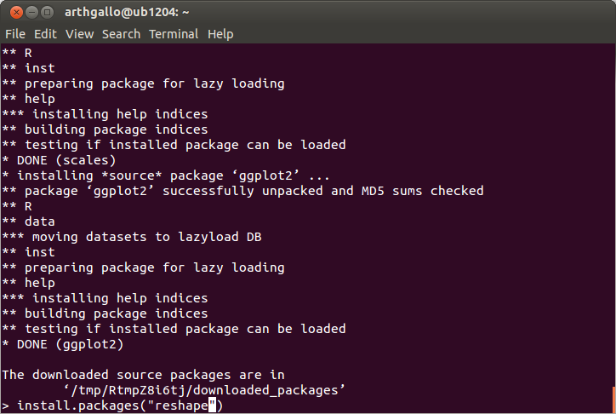Close the terminal window
616x414 pixels.
coord(16,13)
